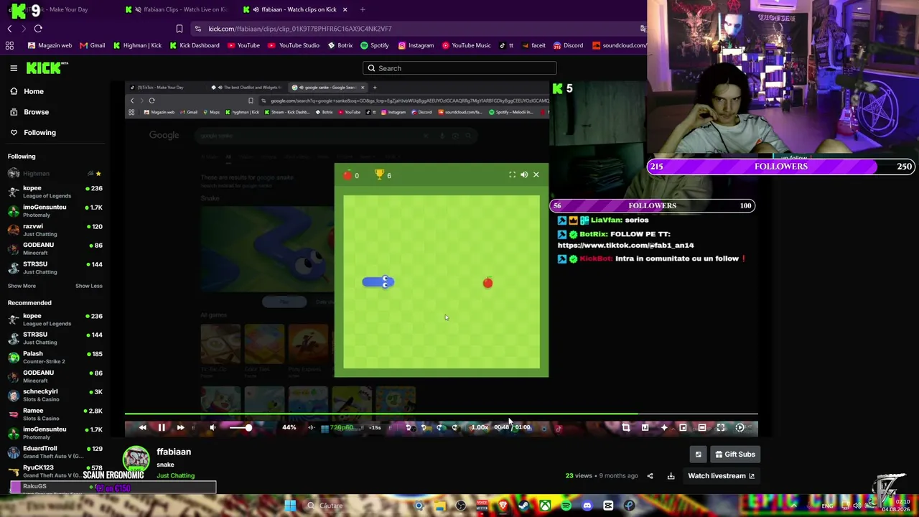Viewport: 919px width, 517px height.
Task: Close the active Watch clips on Kick tab
Action: coord(345,9)
